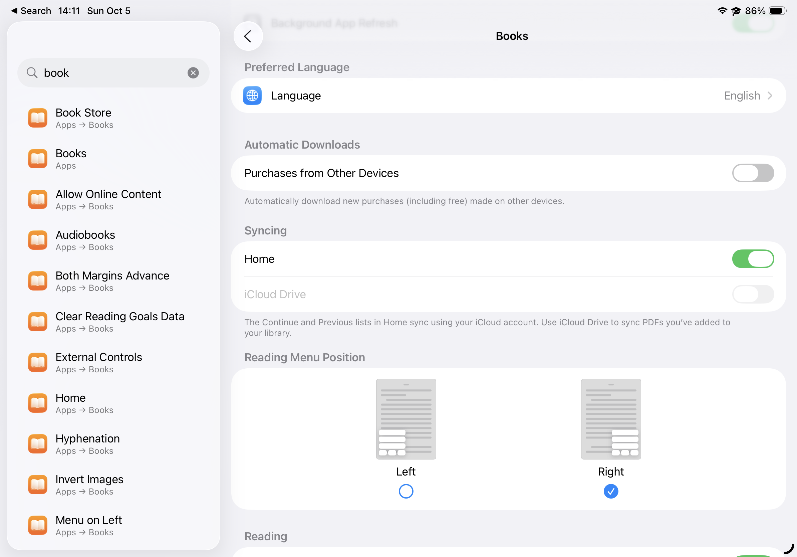797x557 pixels.
Task: Select Left reading menu radio button
Action: click(x=406, y=491)
